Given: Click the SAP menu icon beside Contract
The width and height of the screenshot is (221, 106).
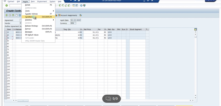Looking at the screenshot, I should point(5,1).
